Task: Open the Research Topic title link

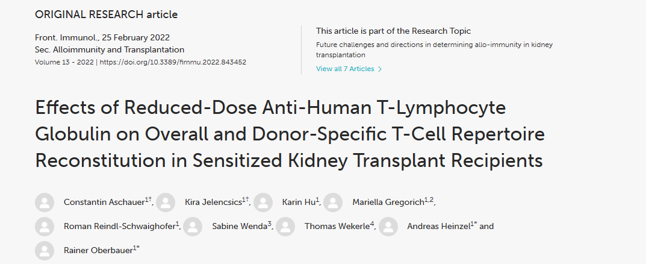Action: (434, 49)
